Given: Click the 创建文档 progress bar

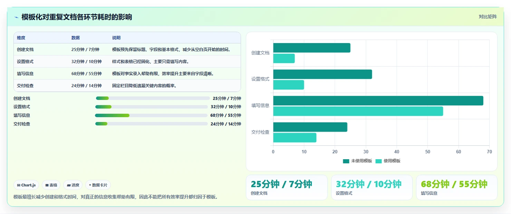Looking at the screenshot, I should (x=153, y=98).
